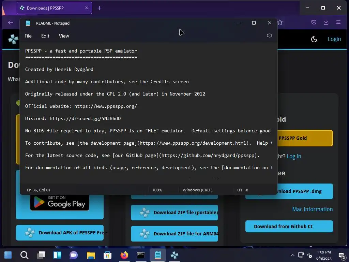Switch to Notepad on the taskbar
Viewport: 349px width, 262px height.
tap(157, 255)
